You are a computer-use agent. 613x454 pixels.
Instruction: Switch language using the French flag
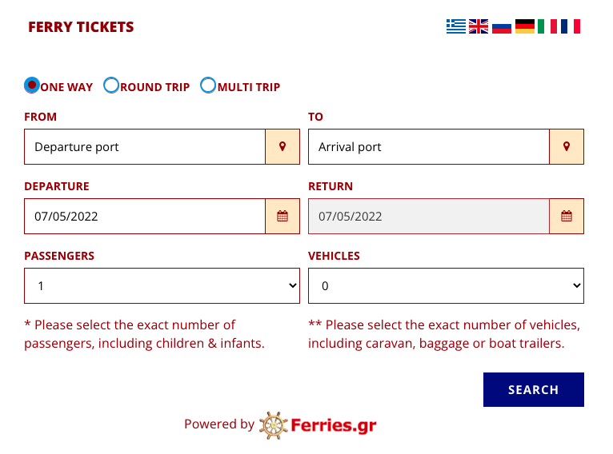(x=571, y=26)
